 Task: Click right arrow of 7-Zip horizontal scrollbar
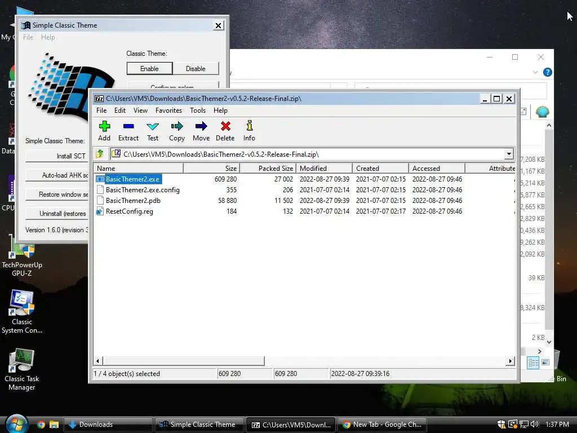coord(511,361)
